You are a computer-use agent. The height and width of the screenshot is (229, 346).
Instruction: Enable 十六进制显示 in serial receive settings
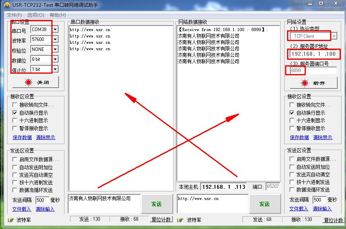point(15,120)
